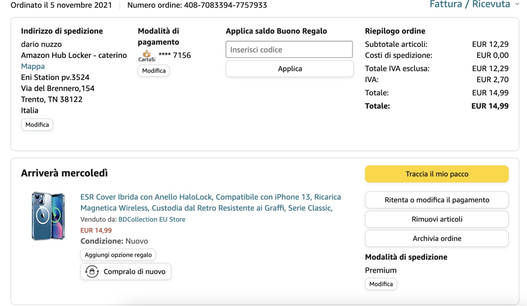This screenshot has height=306, width=527.
Task: Expand the Fattura / Ricevuta dropdown
Action: tap(470, 5)
